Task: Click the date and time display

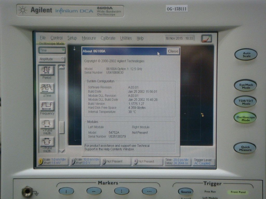Action: 179,38
